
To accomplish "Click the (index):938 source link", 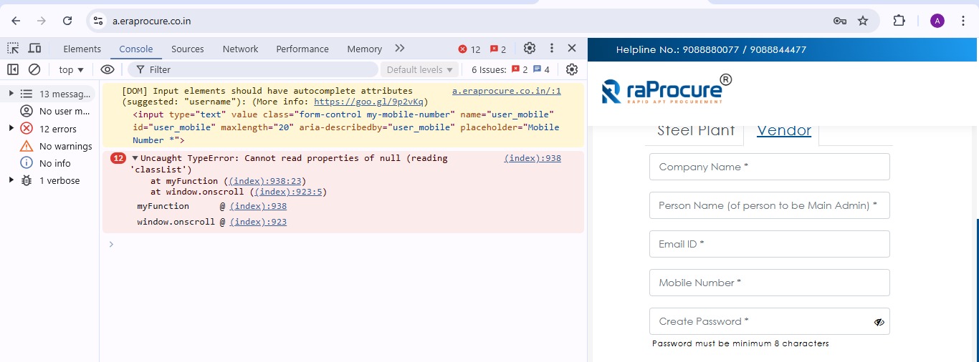I will click(x=533, y=158).
